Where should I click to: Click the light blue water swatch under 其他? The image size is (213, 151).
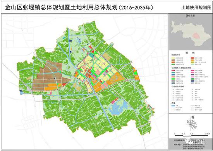click(173, 106)
